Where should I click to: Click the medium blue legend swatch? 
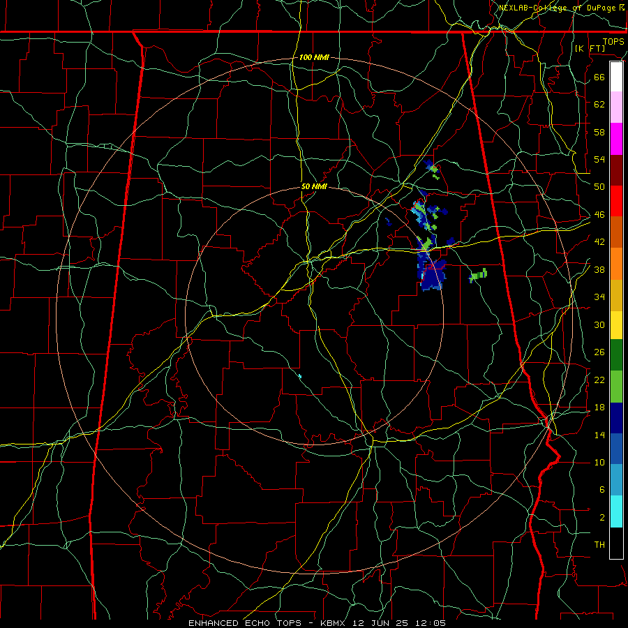tap(616, 449)
